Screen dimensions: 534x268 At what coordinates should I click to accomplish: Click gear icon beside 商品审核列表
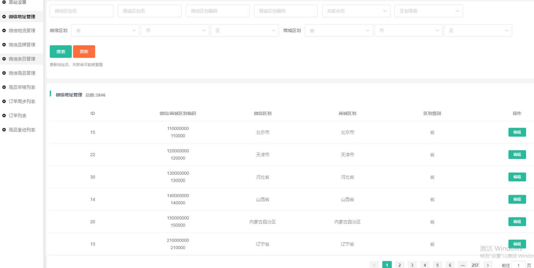(x=4, y=87)
